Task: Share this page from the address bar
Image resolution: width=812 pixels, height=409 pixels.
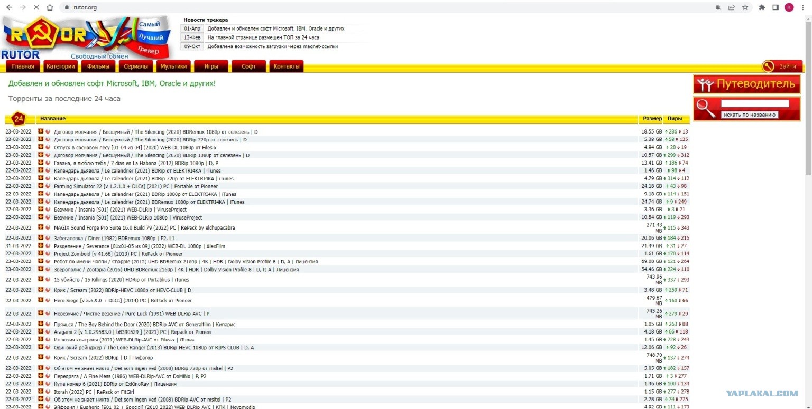Action: [x=732, y=7]
